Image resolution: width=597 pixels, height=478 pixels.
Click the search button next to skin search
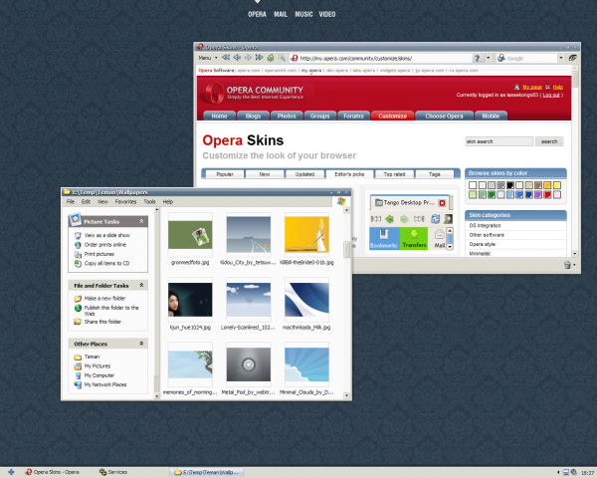click(x=549, y=141)
